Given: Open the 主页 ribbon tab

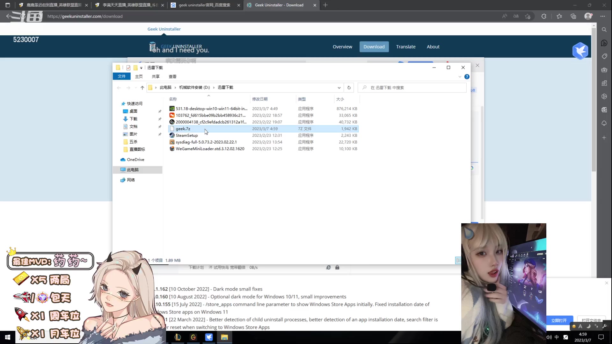Looking at the screenshot, I should [x=139, y=76].
